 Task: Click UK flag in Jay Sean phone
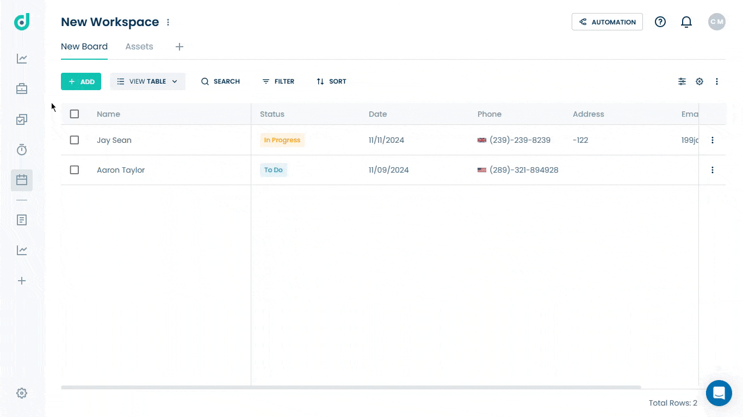tap(482, 140)
